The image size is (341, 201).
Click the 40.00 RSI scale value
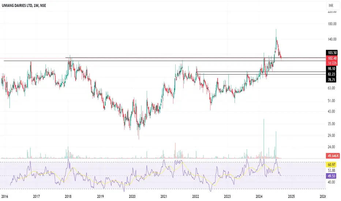tap(331, 182)
